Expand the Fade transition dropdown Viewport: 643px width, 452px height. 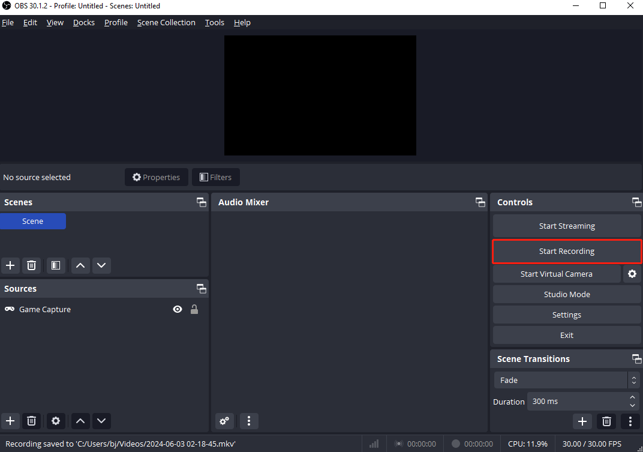click(633, 380)
